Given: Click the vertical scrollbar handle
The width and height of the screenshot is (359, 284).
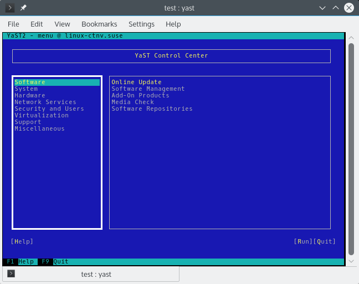Looking at the screenshot, I should click(351, 149).
